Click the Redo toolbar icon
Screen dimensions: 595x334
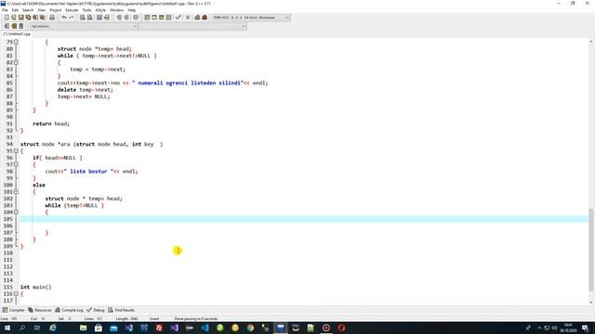click(71, 18)
